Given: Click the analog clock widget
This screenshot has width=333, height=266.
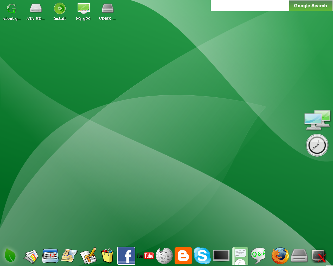Looking at the screenshot, I should point(317,145).
